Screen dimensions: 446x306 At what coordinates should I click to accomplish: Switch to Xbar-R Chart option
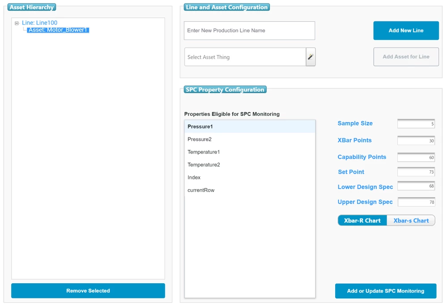tap(362, 220)
